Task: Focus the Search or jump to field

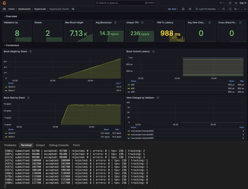Action: (x=125, y=3)
